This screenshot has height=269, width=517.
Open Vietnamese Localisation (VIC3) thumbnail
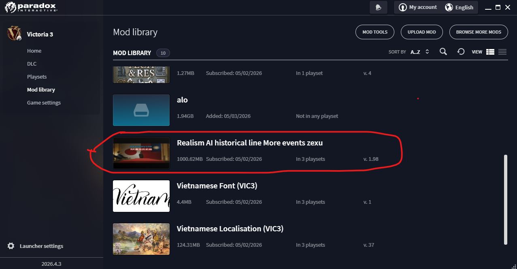pyautogui.click(x=141, y=239)
